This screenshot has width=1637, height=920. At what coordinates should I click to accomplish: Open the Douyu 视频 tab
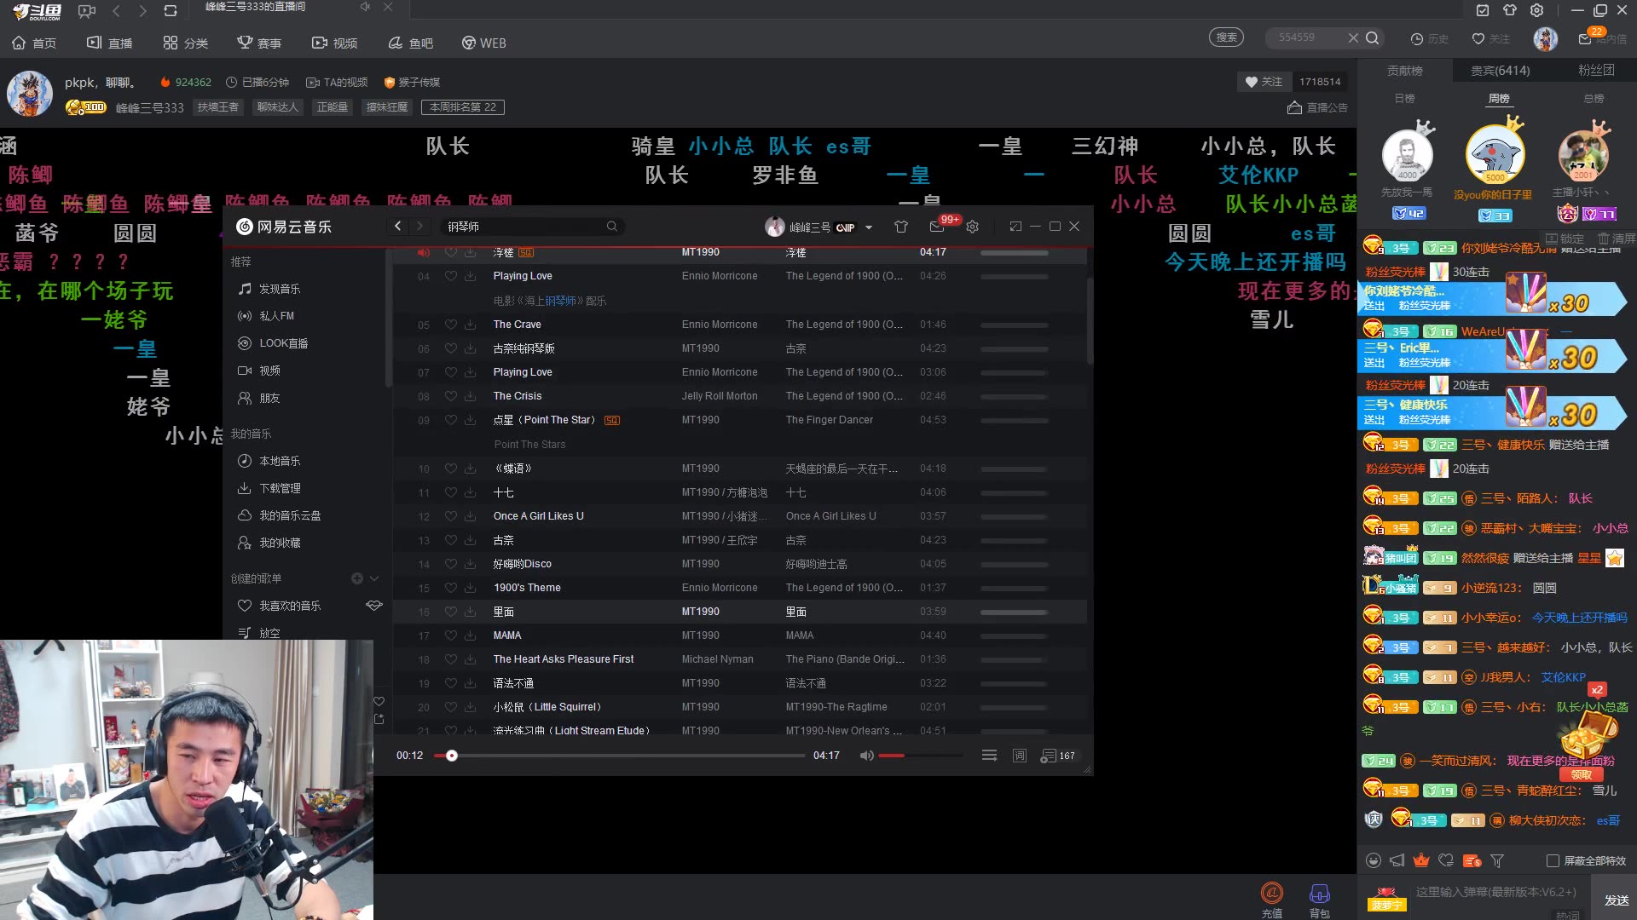334,43
